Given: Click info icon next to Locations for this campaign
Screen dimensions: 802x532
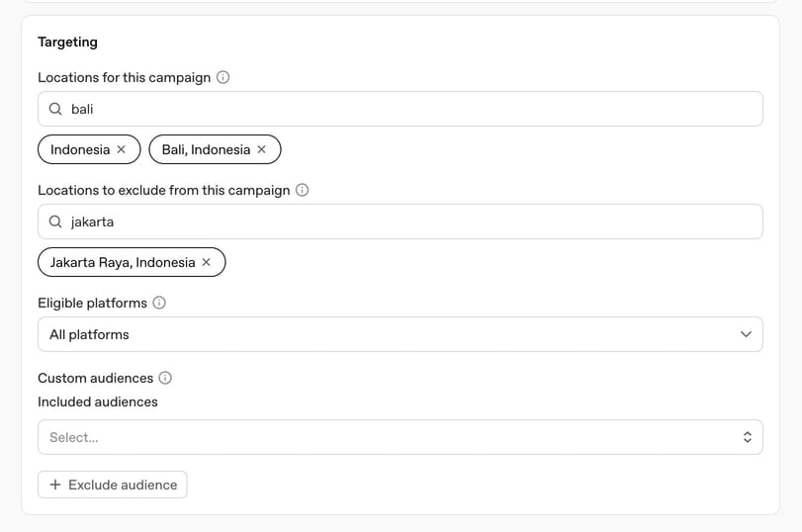Looking at the screenshot, I should 223,77.
